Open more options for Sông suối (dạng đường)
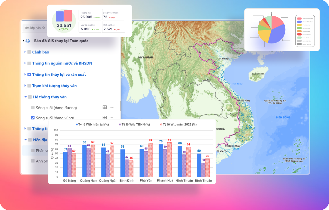 click(112, 107)
